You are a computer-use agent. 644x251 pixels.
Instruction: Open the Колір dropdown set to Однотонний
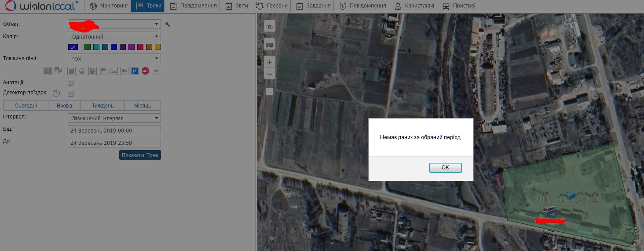point(114,37)
